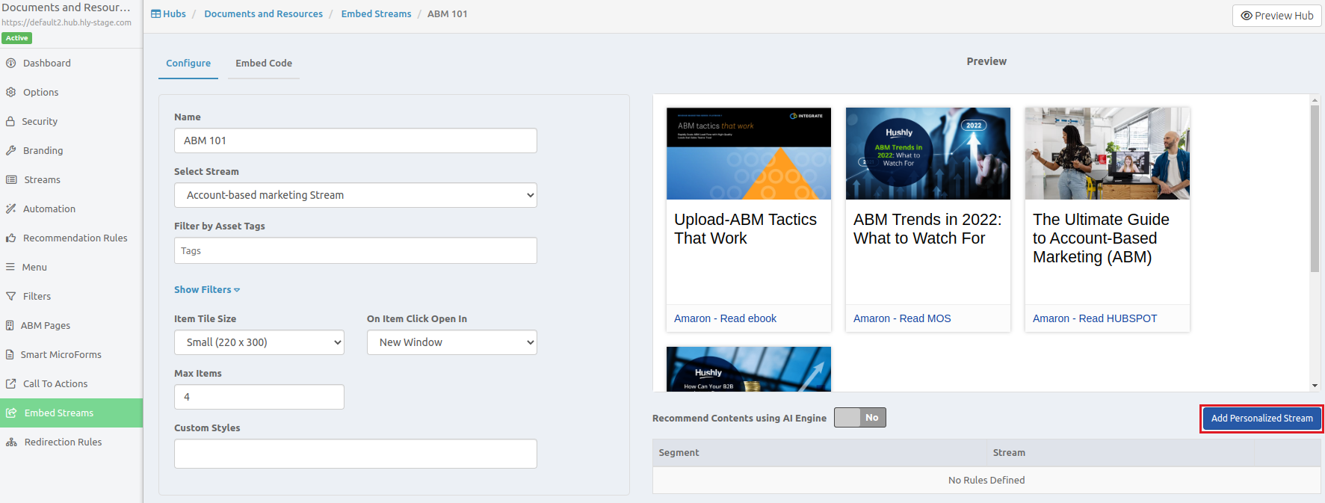
Task: Click the Branding brush icon
Action: (x=11, y=151)
